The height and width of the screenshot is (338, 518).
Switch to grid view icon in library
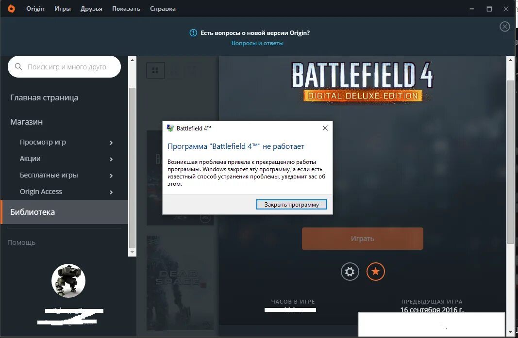click(155, 70)
